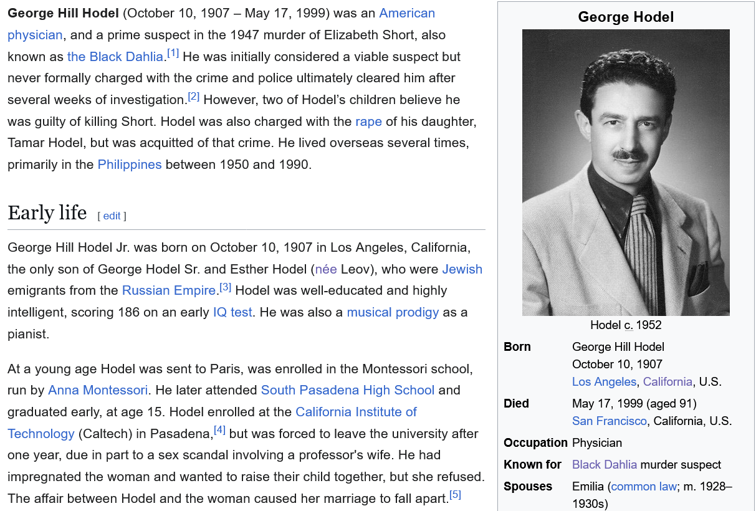
Task: Open South Pasadena High School link
Action: coord(348,391)
